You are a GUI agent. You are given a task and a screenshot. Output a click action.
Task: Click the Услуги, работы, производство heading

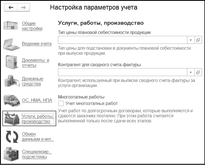tap(101, 23)
